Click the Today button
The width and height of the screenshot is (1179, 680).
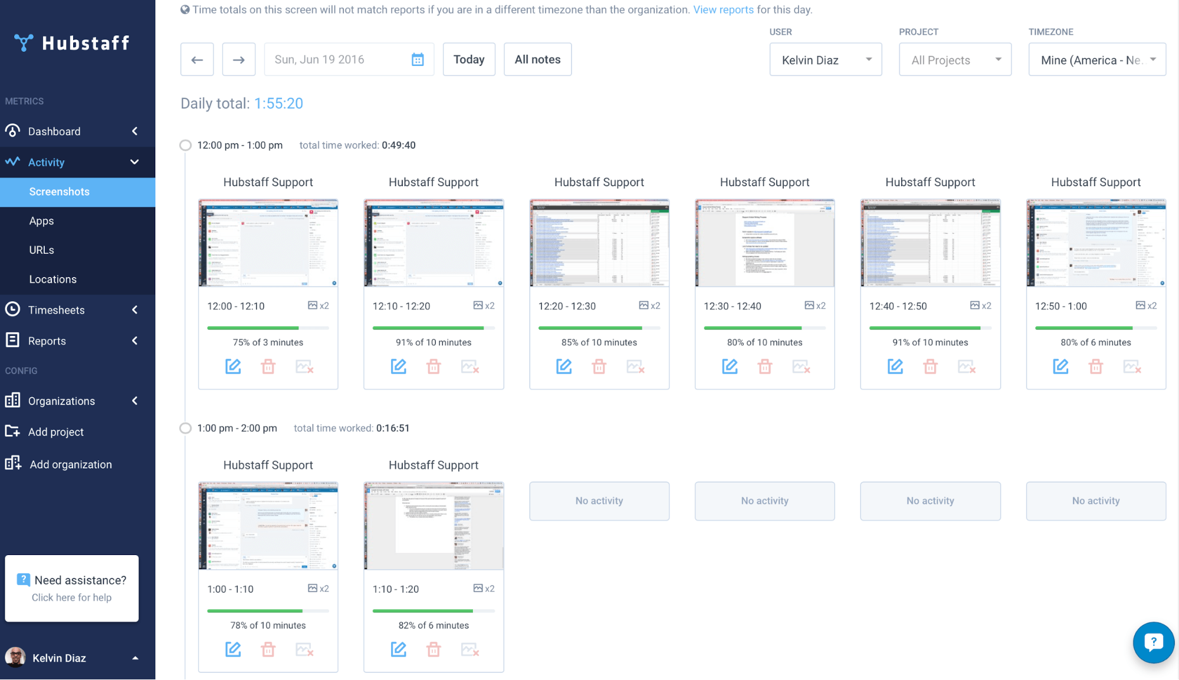[x=468, y=59]
